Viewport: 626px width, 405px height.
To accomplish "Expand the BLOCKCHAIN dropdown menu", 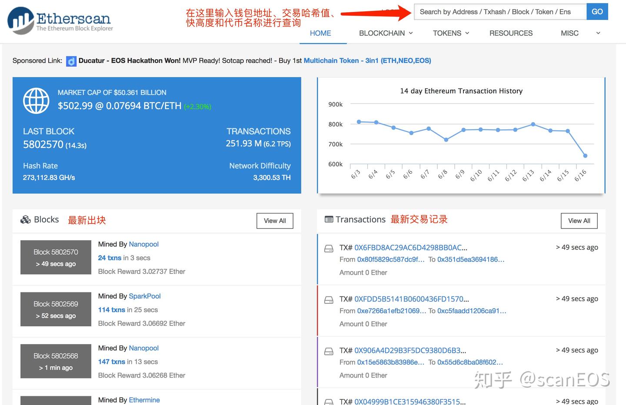I will click(x=385, y=33).
